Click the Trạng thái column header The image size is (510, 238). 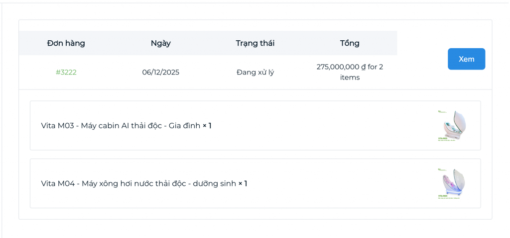[x=255, y=43]
